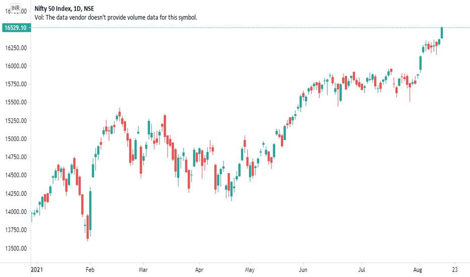
Task: Select the 15500.00 price axis label
Action: (x=16, y=102)
